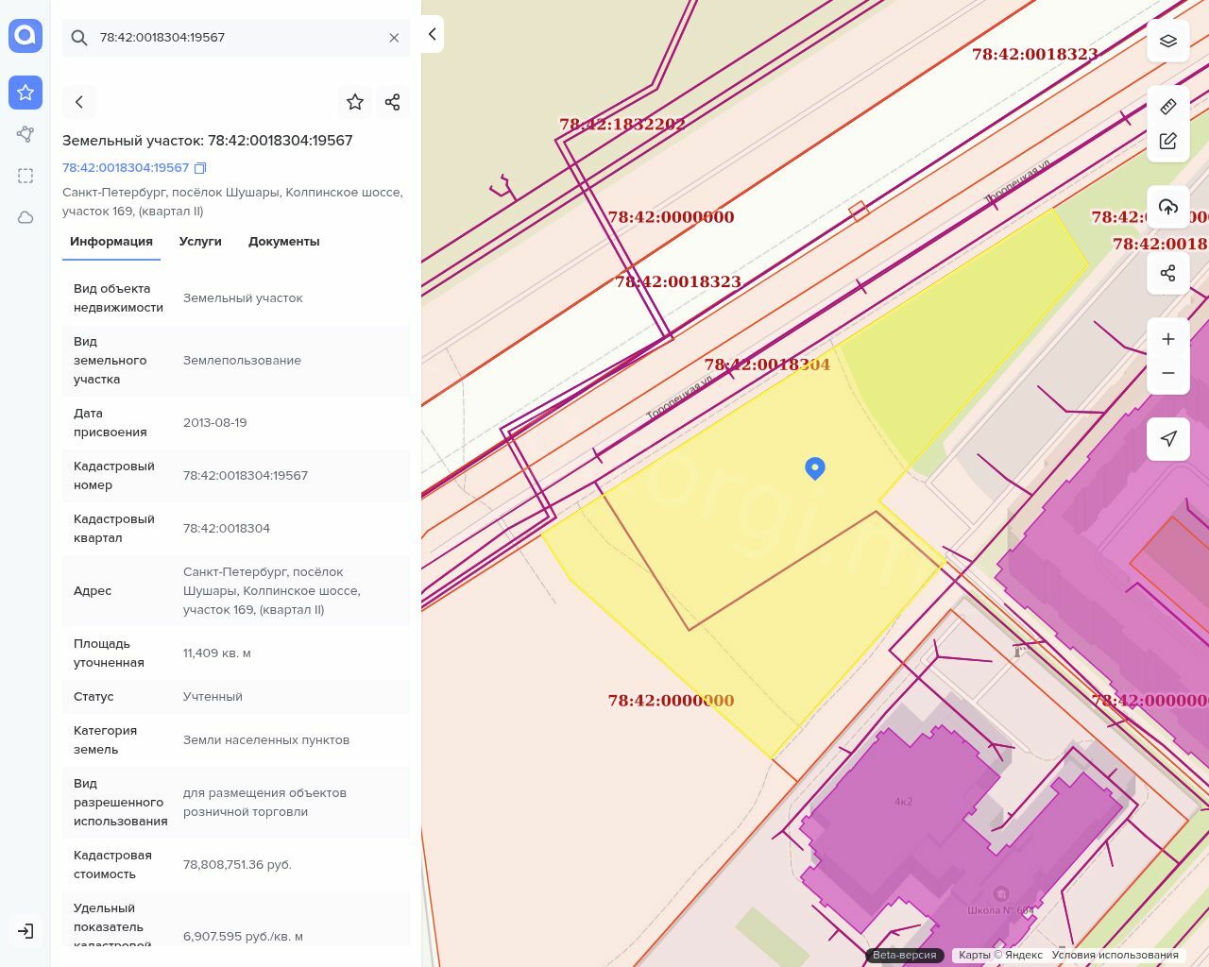This screenshot has height=967, width=1209.
Task: Click cadastral number link 78:42:0018304:19567
Action: tap(126, 168)
